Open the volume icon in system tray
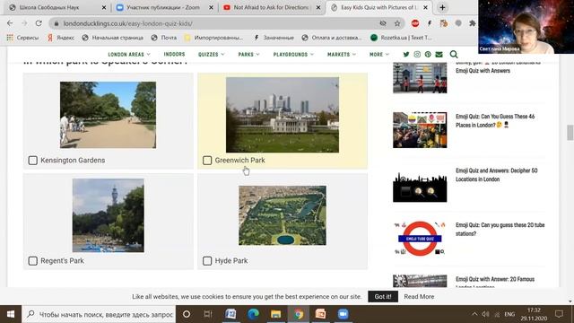574x323 pixels. pyautogui.click(x=485, y=314)
